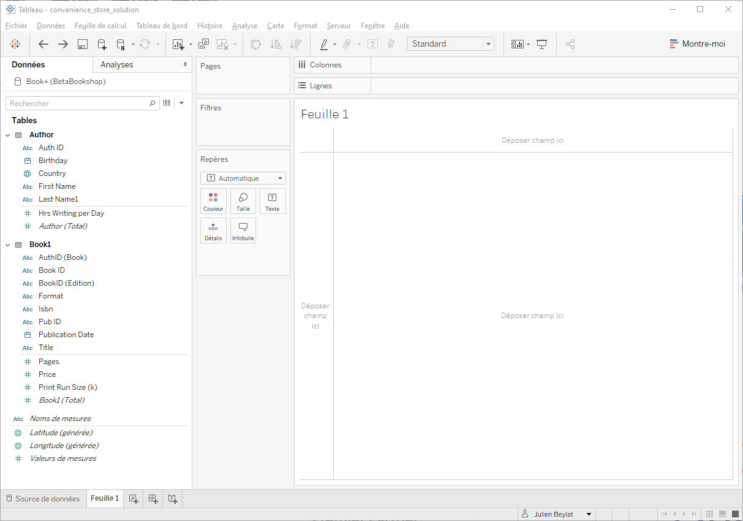Toggle the data pane list view icon
The width and height of the screenshot is (743, 521).
point(166,103)
